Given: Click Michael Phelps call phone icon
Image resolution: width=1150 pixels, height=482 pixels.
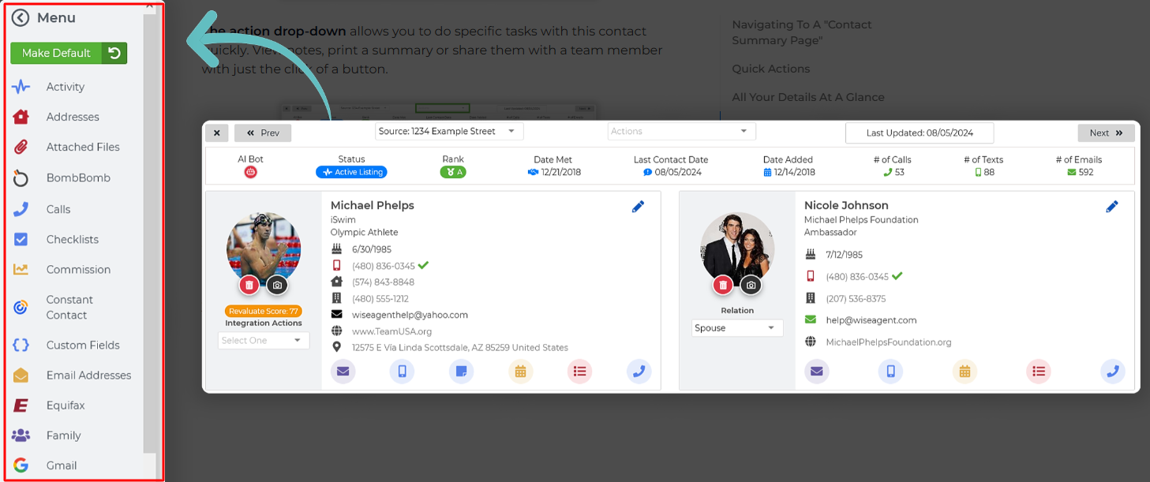Looking at the screenshot, I should pos(639,372).
